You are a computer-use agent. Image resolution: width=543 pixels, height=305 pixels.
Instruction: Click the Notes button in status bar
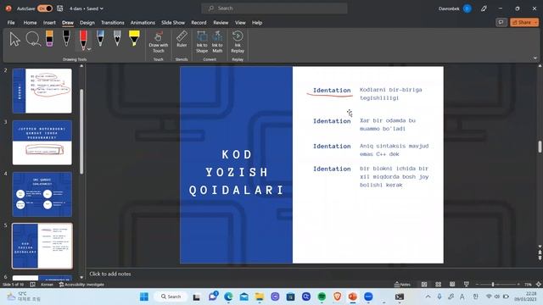coord(402,285)
